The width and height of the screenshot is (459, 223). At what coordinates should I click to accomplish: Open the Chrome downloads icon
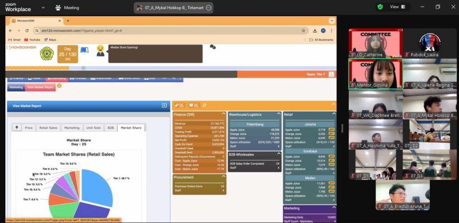tap(316, 30)
